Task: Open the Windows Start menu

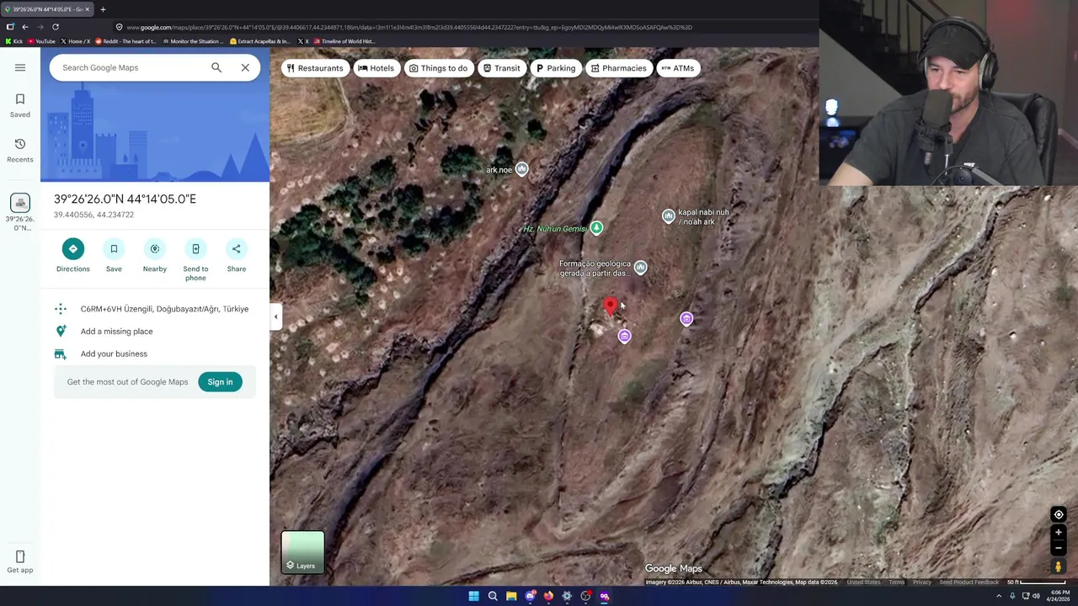Action: click(473, 596)
